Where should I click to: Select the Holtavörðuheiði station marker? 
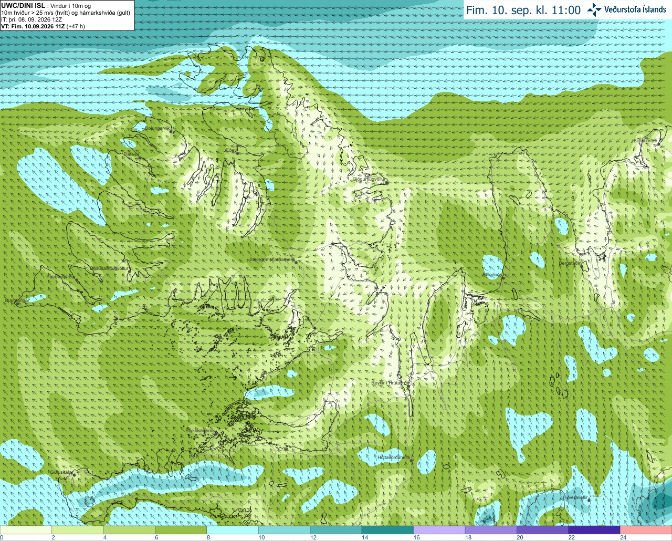point(412,461)
